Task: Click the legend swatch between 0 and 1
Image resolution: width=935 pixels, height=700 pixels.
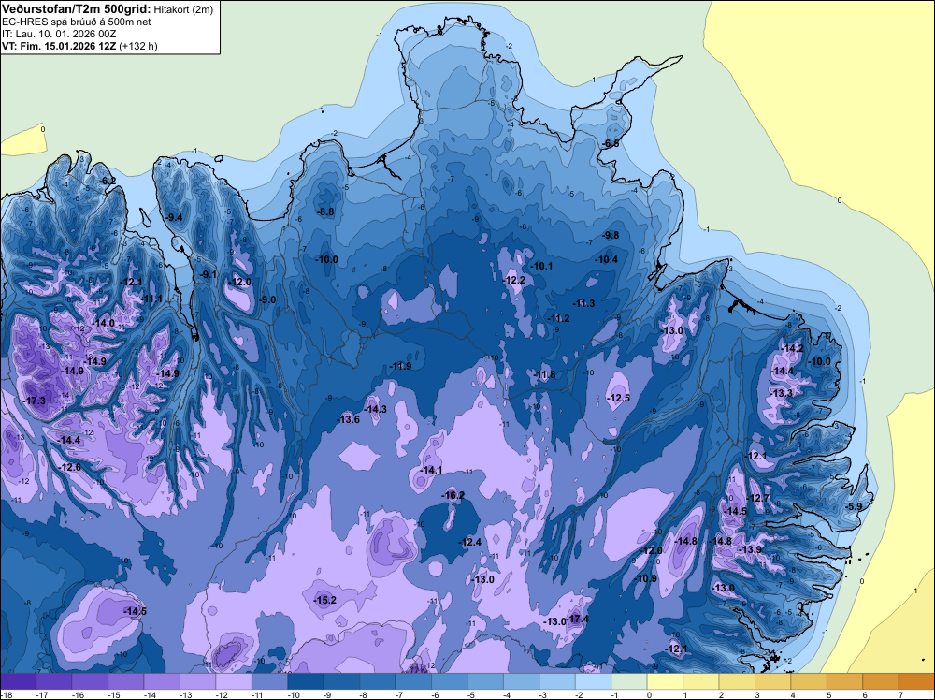Action: [665, 681]
